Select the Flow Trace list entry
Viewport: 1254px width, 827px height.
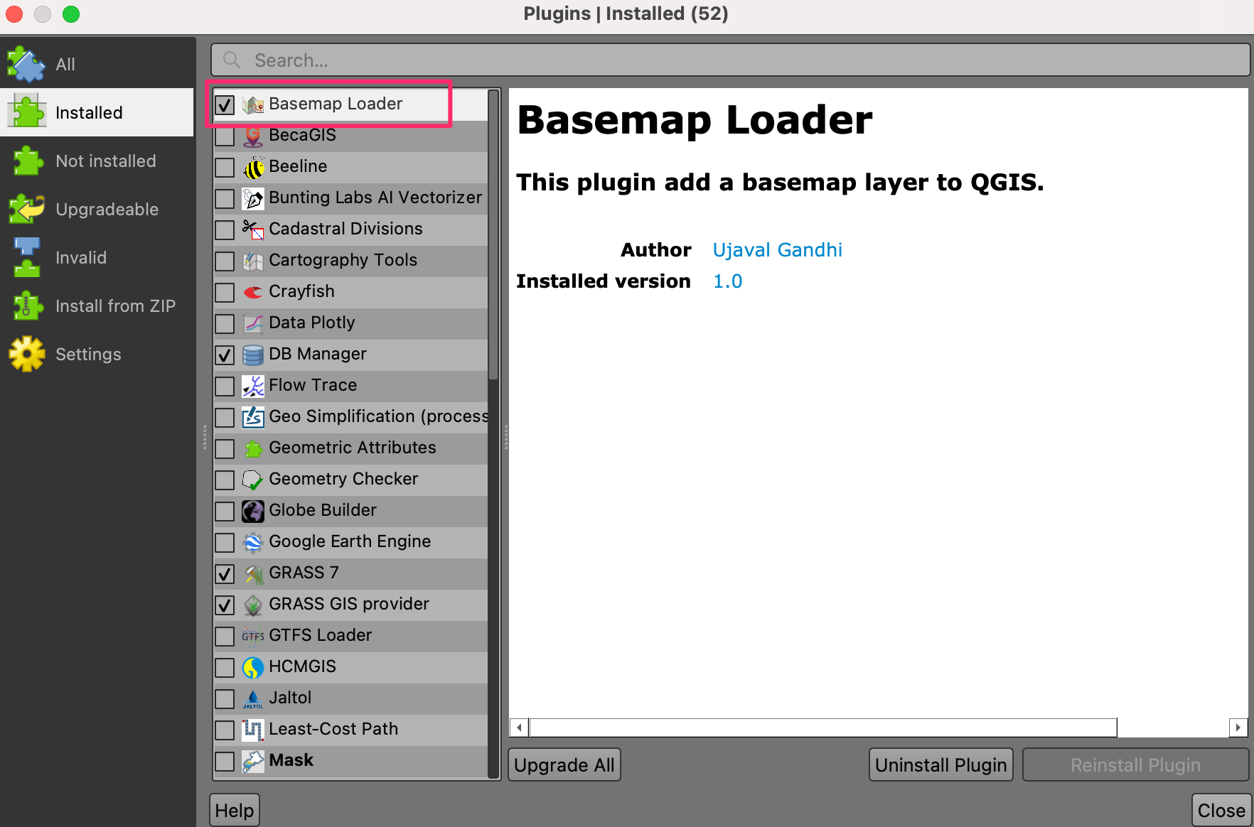tap(351, 385)
